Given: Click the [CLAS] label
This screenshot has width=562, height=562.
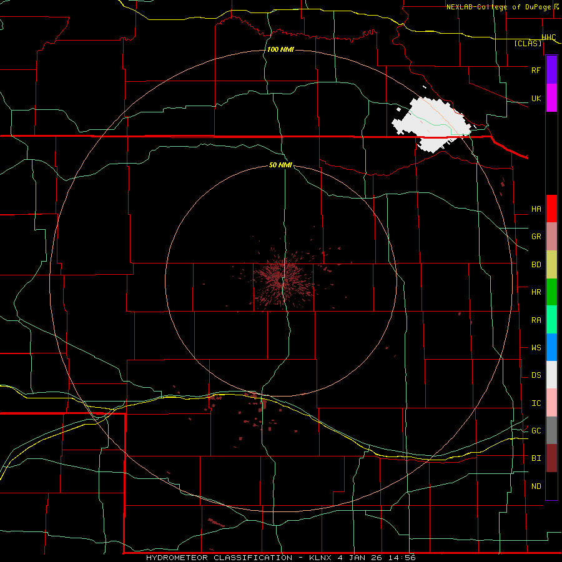Looking at the screenshot, I should [528, 44].
